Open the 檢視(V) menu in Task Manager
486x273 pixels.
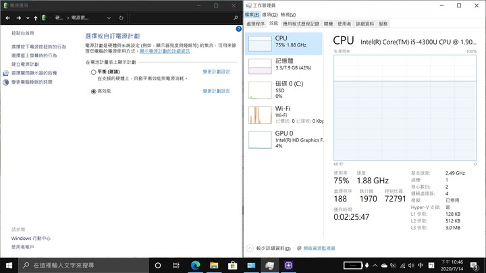pos(288,15)
